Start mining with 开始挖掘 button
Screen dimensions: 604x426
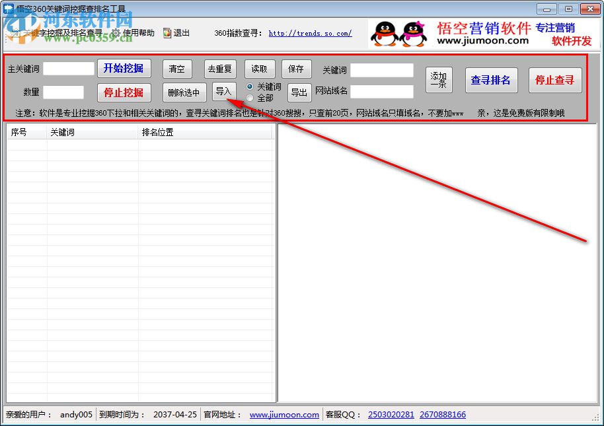(124, 69)
